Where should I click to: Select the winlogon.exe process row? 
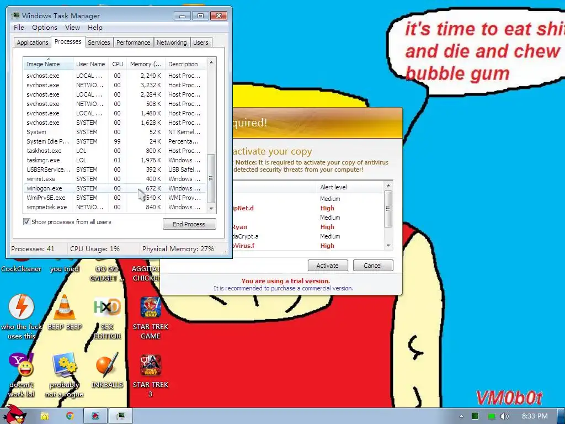[x=115, y=188]
